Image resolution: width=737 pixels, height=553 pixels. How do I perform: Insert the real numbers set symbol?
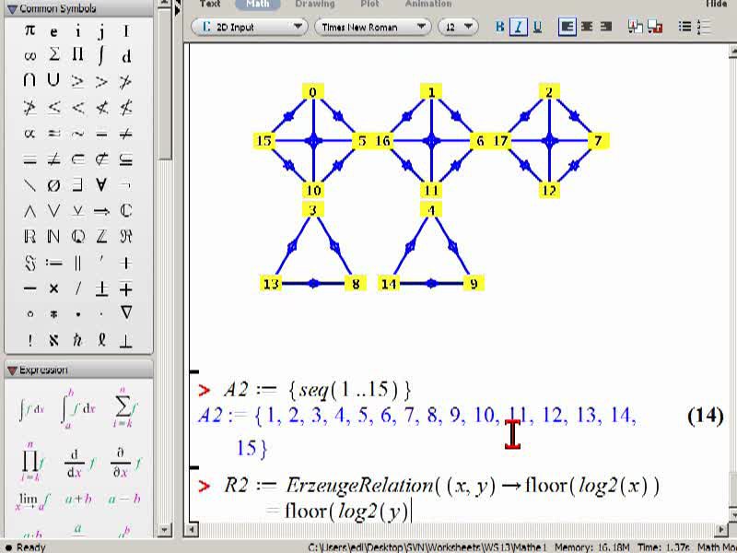point(29,236)
